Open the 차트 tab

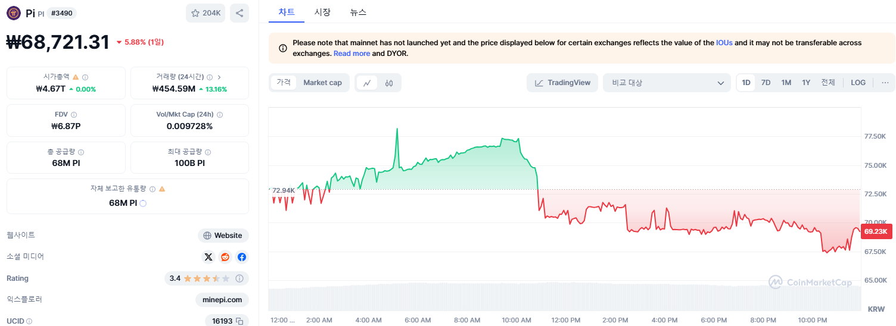(x=287, y=12)
